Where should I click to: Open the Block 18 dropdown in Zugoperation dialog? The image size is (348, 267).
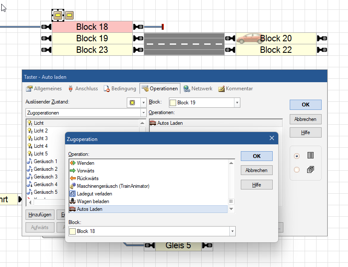(x=232, y=231)
